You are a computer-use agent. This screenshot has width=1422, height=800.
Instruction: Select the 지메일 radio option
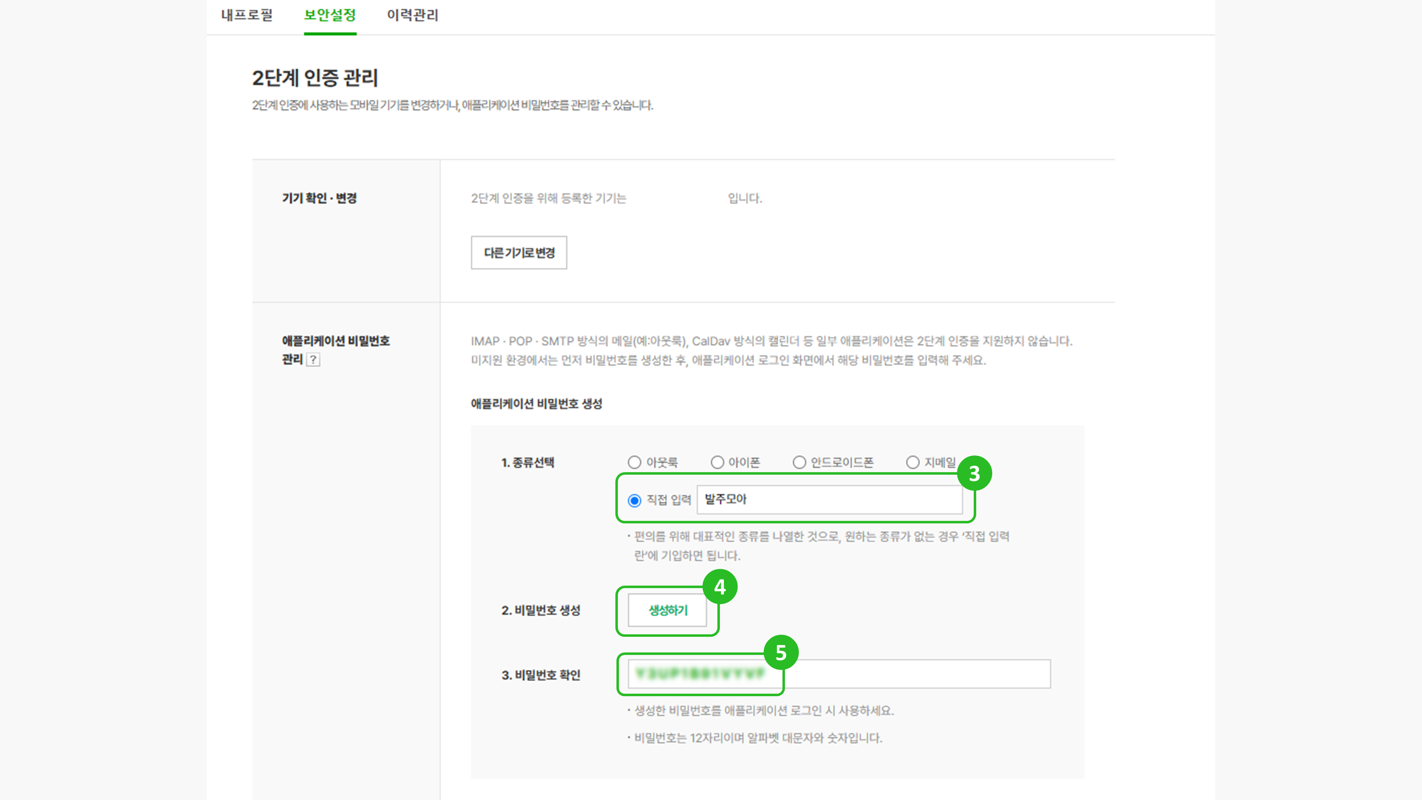click(x=913, y=463)
